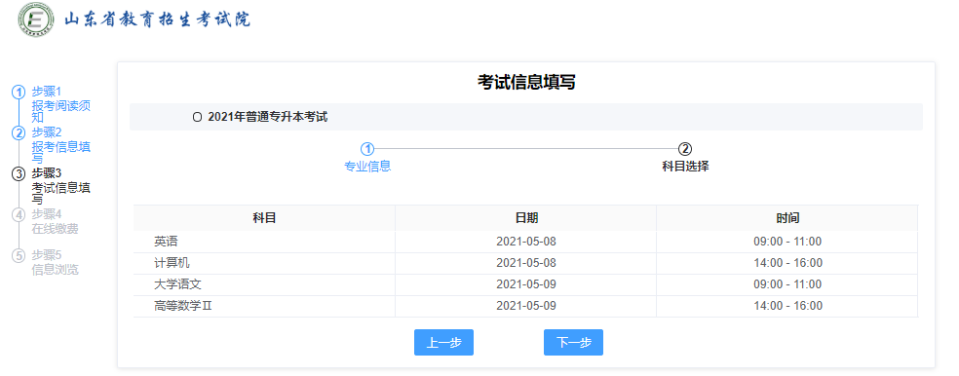Click the 上一步 button
The height and width of the screenshot is (376, 959).
pyautogui.click(x=444, y=342)
